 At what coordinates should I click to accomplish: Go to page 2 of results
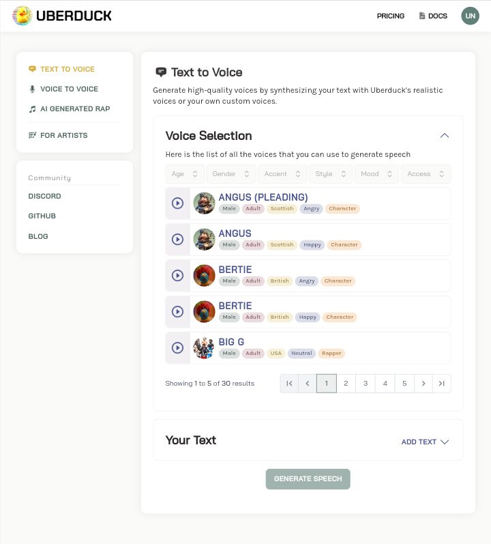[346, 384]
